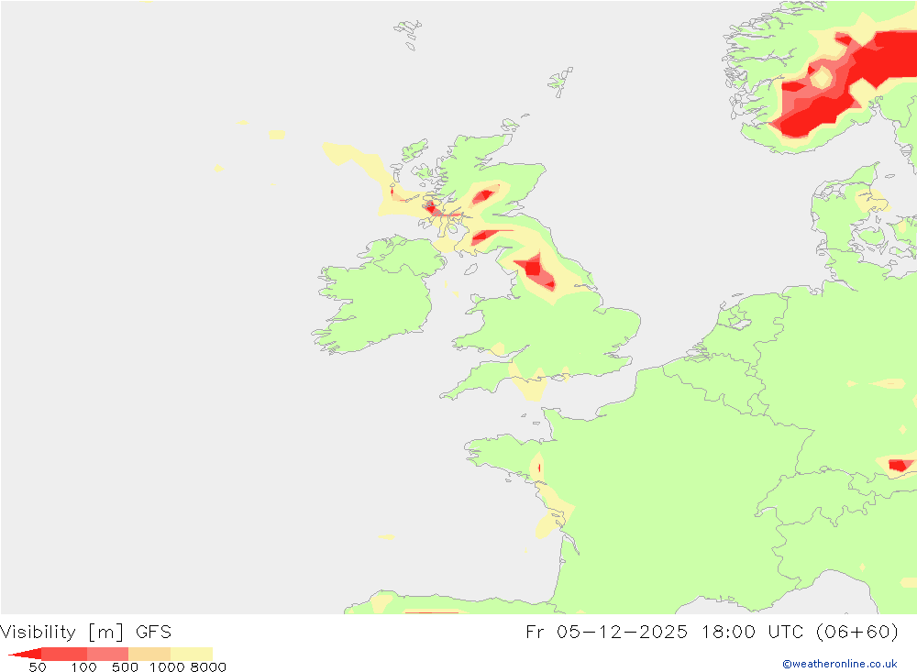The height and width of the screenshot is (672, 917).
Task: Click the "Visibility [m] GFS" title text
Action: tap(86, 633)
